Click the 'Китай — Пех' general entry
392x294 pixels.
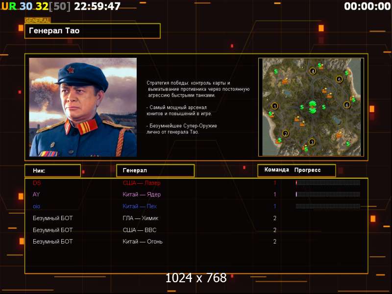[140, 206]
